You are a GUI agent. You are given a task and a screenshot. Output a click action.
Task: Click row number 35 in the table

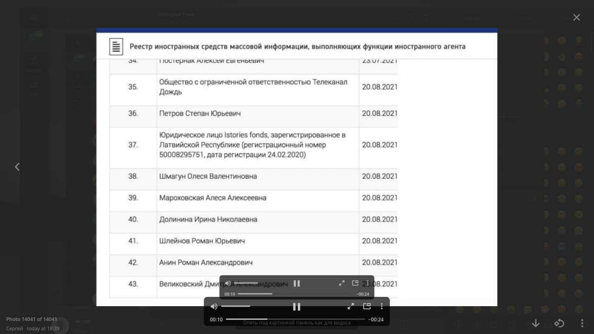tap(133, 87)
